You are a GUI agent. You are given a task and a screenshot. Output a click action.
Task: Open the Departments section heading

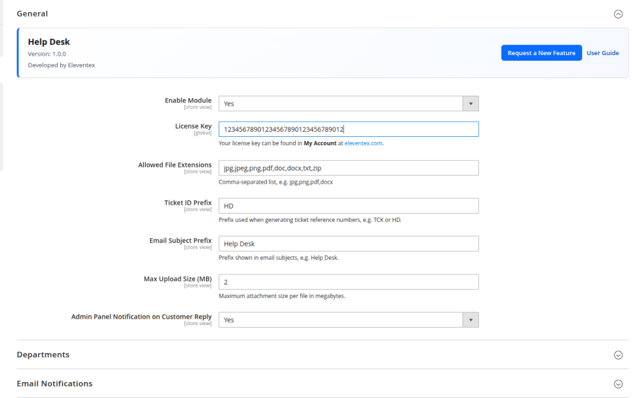click(x=43, y=355)
